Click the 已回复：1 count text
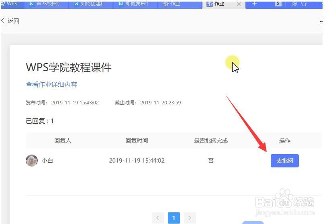This screenshot has width=333, height=224. click(x=40, y=121)
